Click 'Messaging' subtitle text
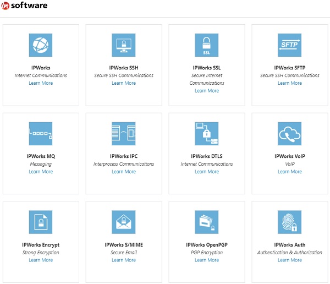The image size is (330, 284). coord(41,164)
